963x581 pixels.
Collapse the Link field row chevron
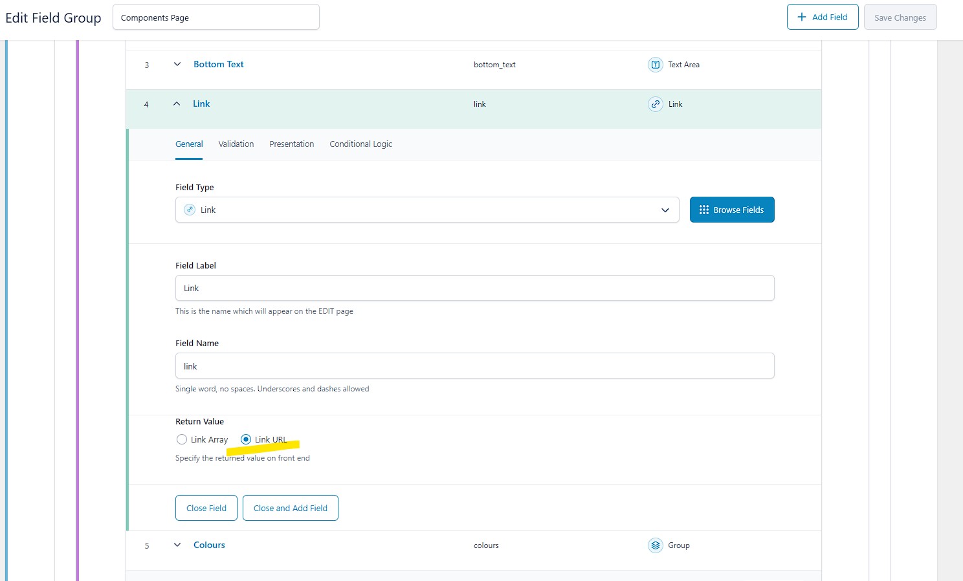(x=177, y=104)
